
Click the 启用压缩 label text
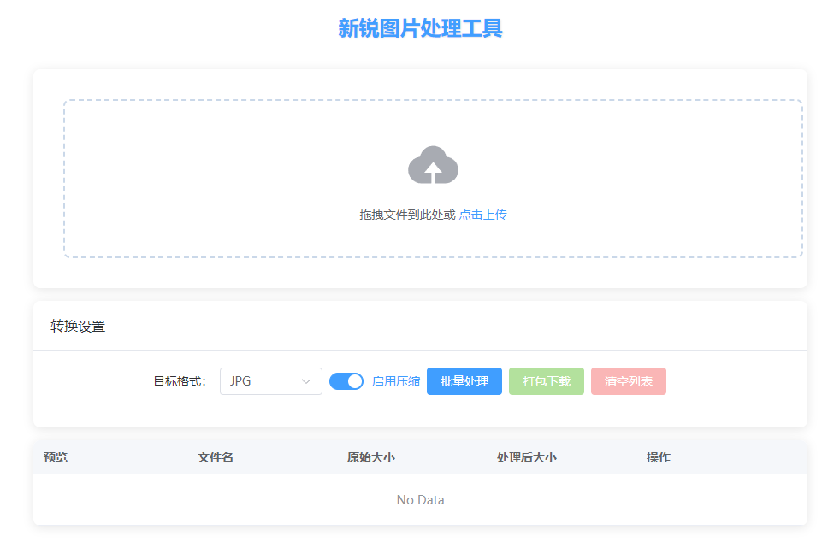tap(396, 381)
